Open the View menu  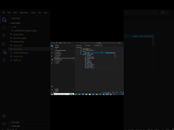[64, 43]
